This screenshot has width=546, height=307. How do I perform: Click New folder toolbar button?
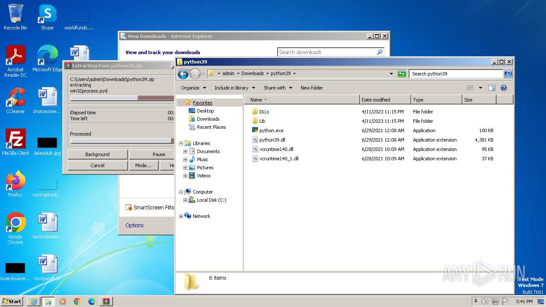312,88
